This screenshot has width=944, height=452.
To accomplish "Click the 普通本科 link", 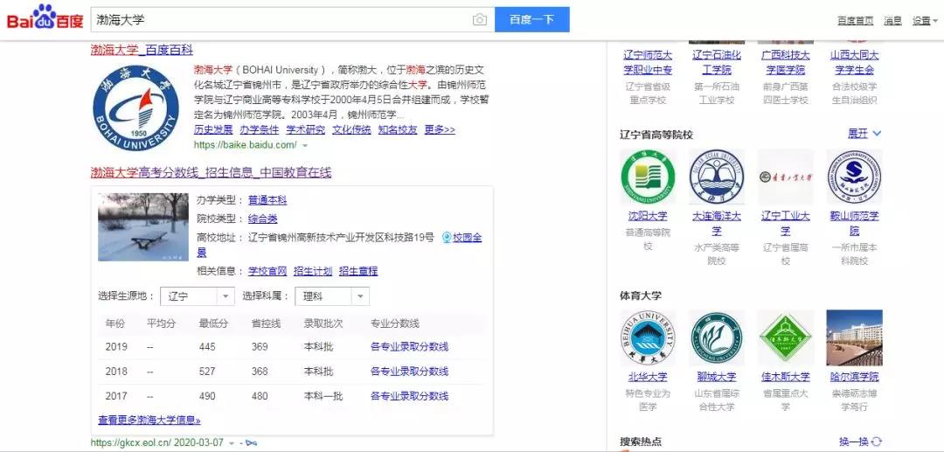I will (267, 200).
